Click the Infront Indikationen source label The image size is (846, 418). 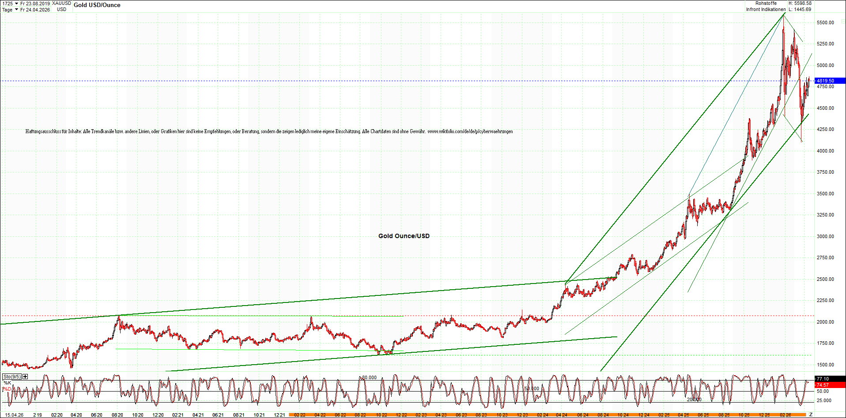766,10
